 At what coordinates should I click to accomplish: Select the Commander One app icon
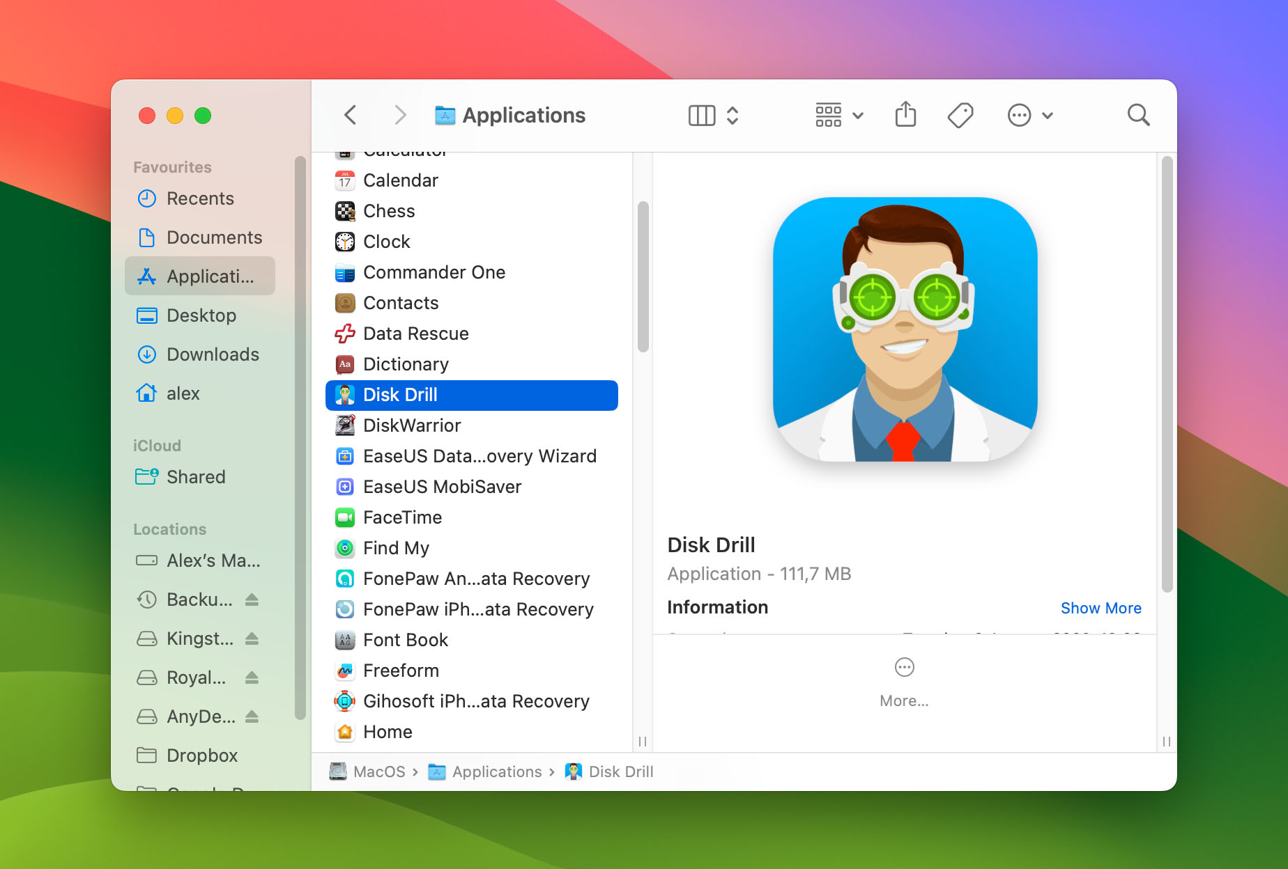click(x=345, y=273)
